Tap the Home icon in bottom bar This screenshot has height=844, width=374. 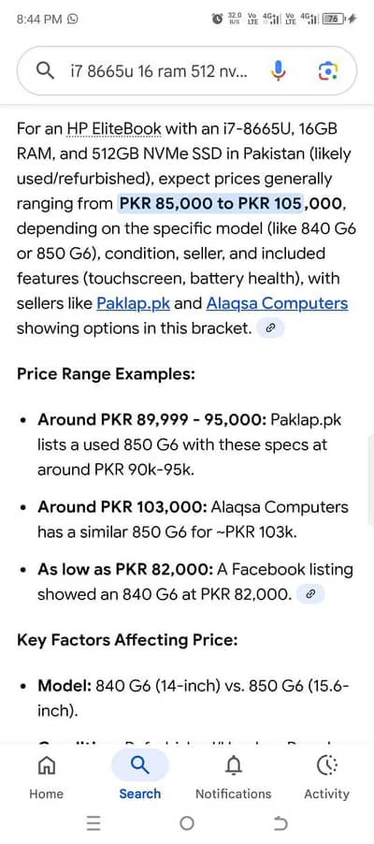46,764
